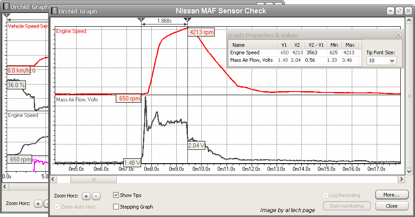Screen dimensions: 415x217
Task: Open the Tip Font Size dropdown
Action: (381, 60)
